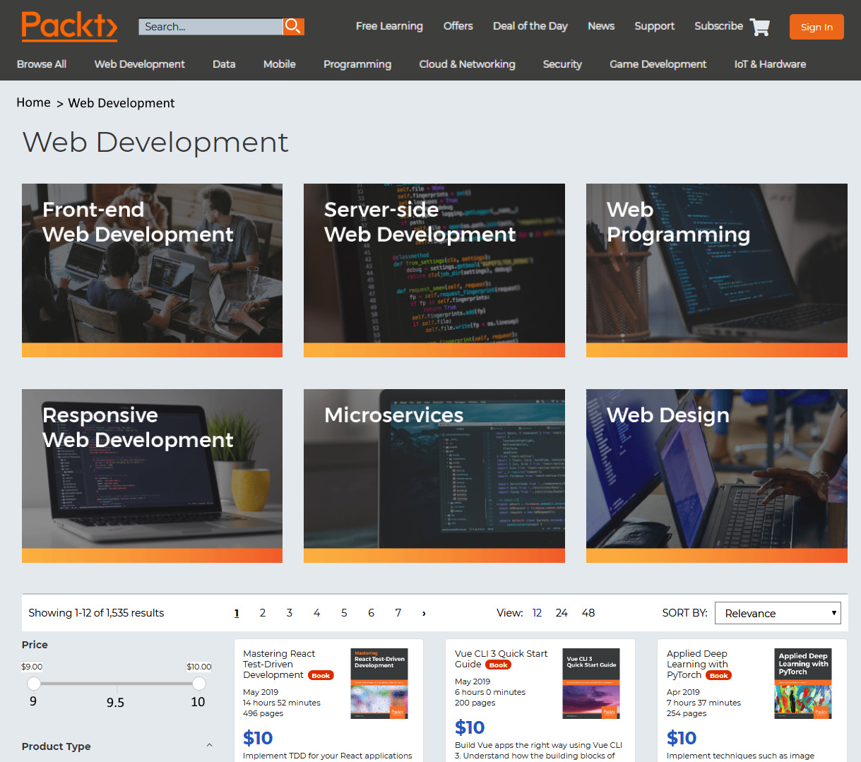Open the shopping cart icon
Viewport: 861px width, 762px height.
(759, 27)
